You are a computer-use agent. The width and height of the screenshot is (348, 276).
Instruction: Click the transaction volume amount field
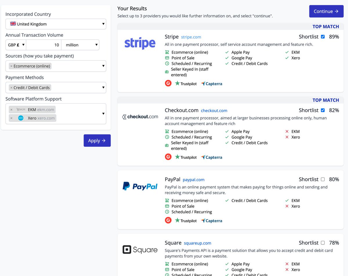pos(44,45)
